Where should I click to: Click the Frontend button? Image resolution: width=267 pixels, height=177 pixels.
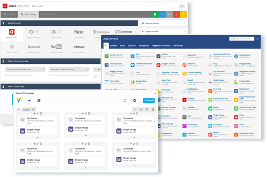tap(149, 100)
